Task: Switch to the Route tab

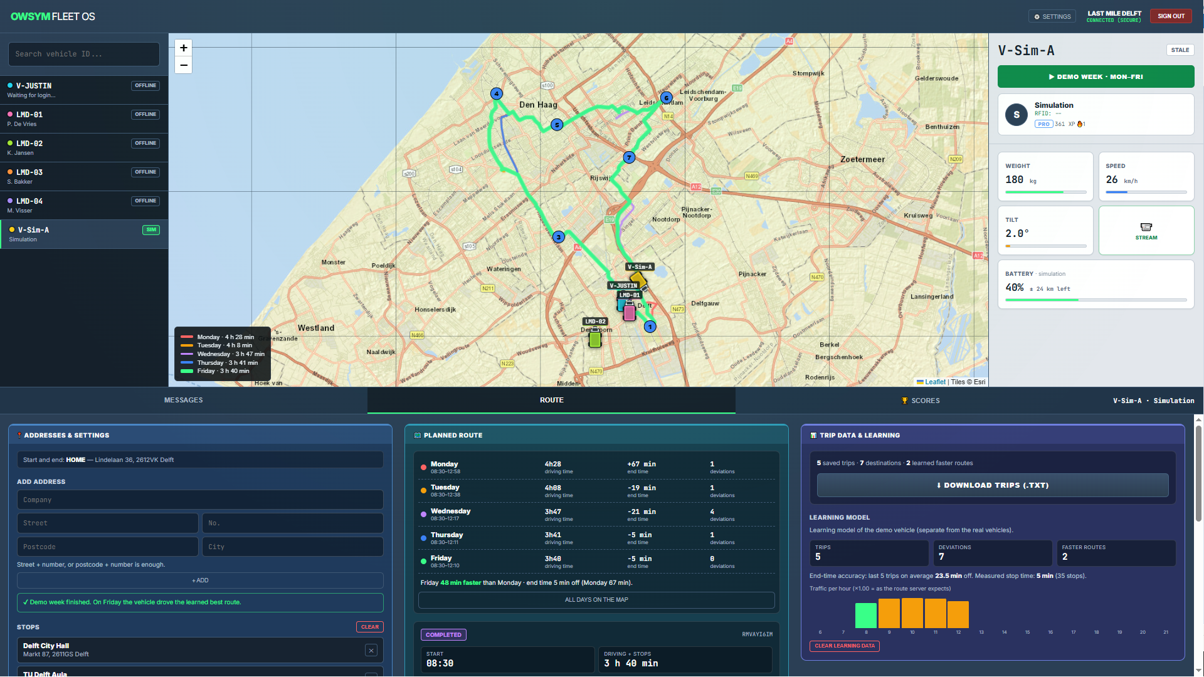Action: point(551,401)
